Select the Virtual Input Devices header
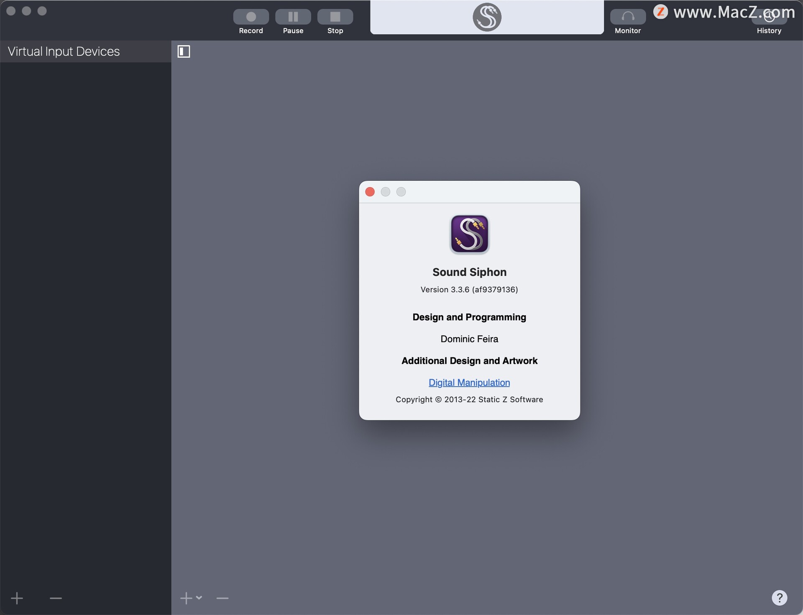This screenshot has width=803, height=615. [86, 51]
